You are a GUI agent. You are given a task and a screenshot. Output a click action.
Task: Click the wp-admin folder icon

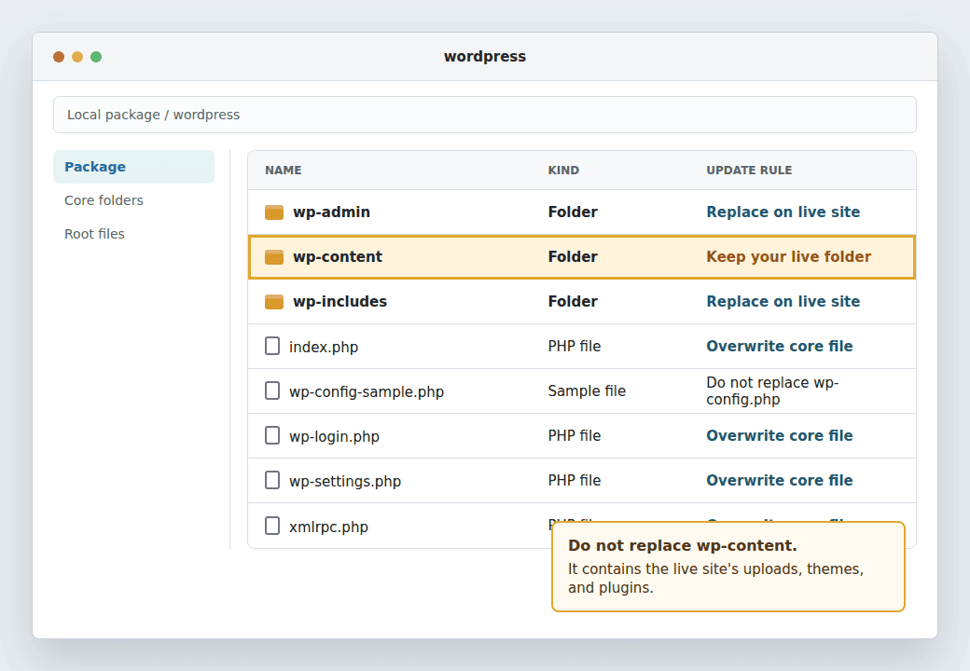coord(274,212)
